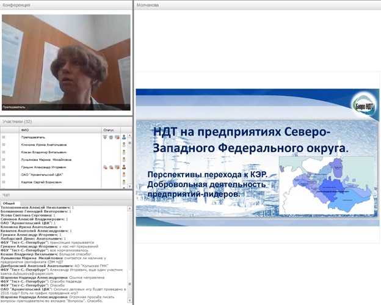
Task: Click the Бюро НДТ logo on slide
Action: point(364,106)
